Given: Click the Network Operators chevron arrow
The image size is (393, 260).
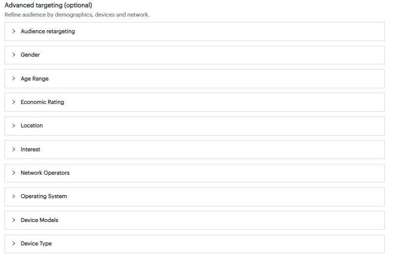Looking at the screenshot, I should [14, 173].
